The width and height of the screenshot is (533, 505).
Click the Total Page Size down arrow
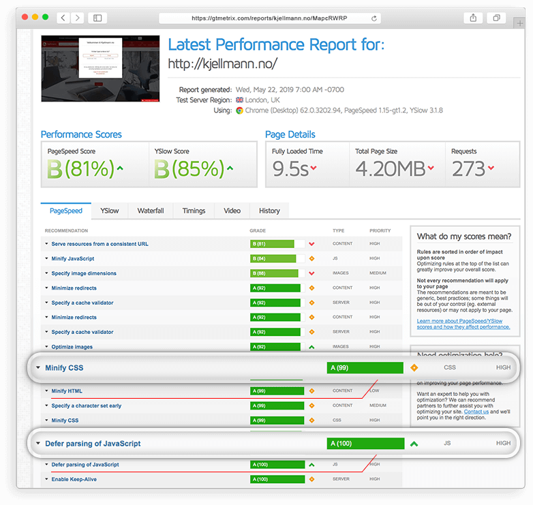[431, 168]
